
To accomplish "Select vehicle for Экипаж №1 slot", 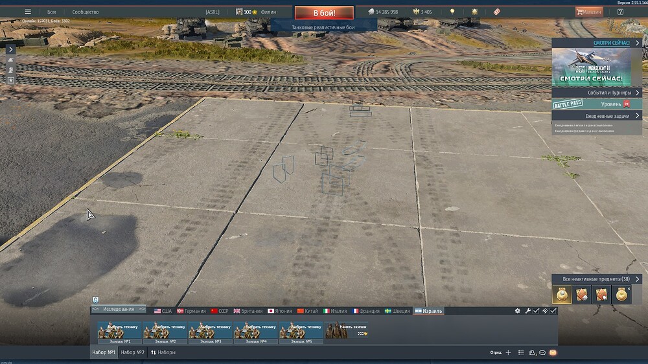I will [x=120, y=333].
